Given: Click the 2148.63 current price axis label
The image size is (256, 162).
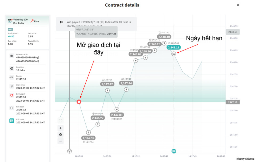Looking at the screenshot, I should tap(233, 32).
